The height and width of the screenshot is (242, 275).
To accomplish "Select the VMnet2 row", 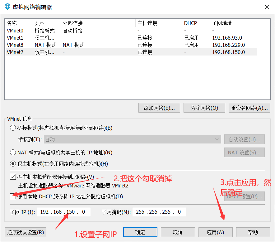I will click(132, 52).
